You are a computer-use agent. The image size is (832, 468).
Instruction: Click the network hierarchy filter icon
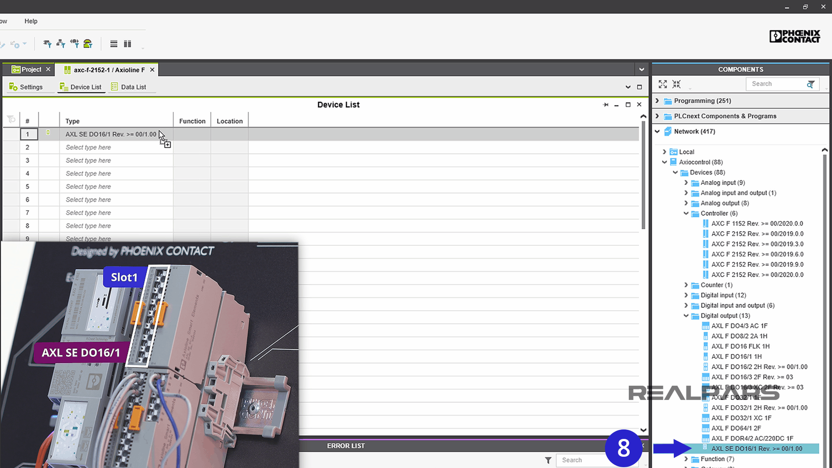61,43
